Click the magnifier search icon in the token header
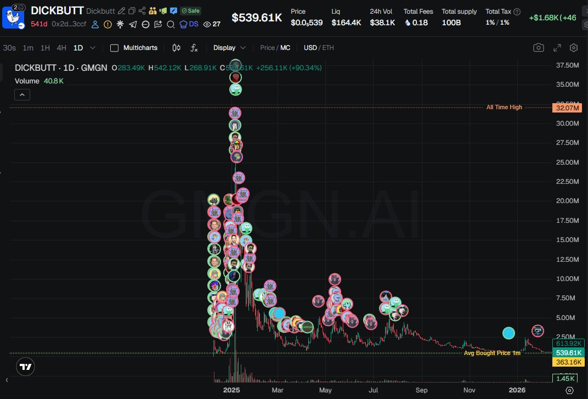The image size is (588, 399). click(x=171, y=24)
